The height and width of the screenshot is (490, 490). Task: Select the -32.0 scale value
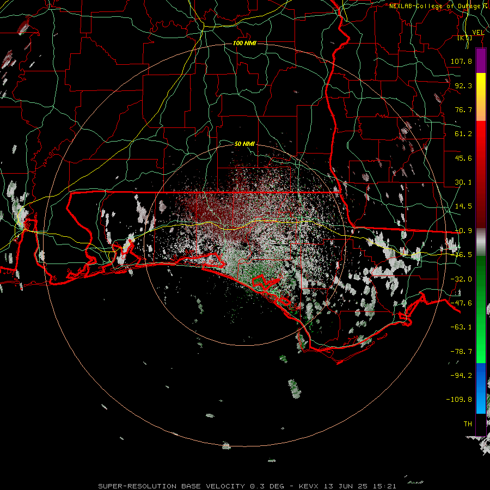[x=461, y=279]
